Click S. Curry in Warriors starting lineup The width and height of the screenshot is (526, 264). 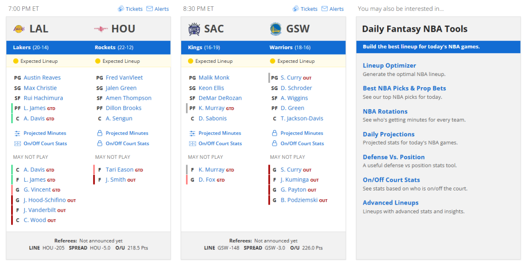tap(291, 78)
